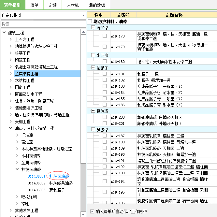Viewport: 217px width, 217px height.
Task: Expand the 金属结构工程 chevron
Action: pyautogui.click(x=11, y=74)
